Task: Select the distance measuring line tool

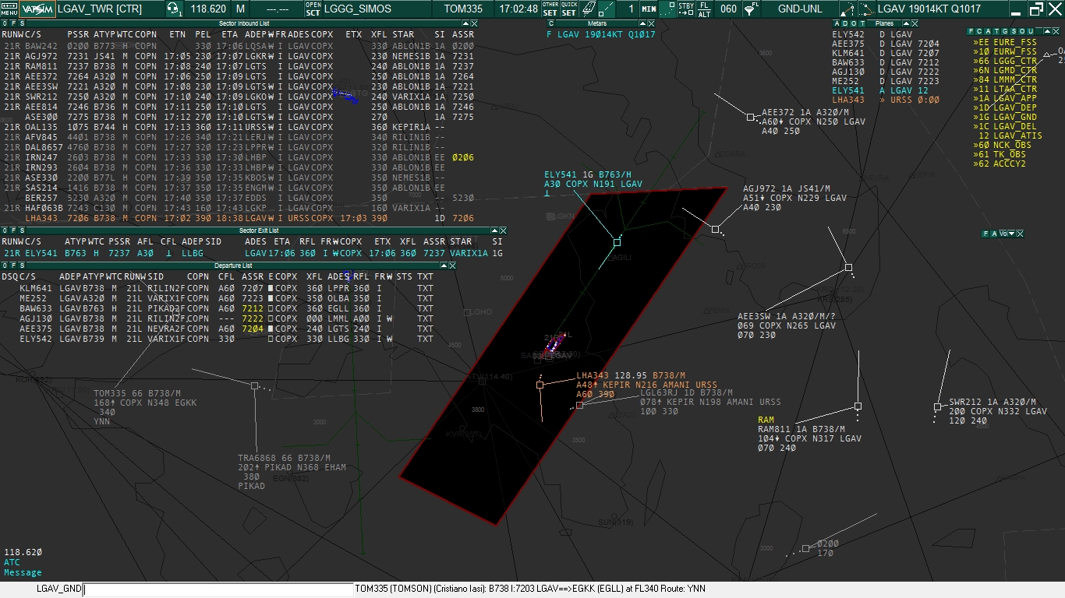Action: point(606,9)
